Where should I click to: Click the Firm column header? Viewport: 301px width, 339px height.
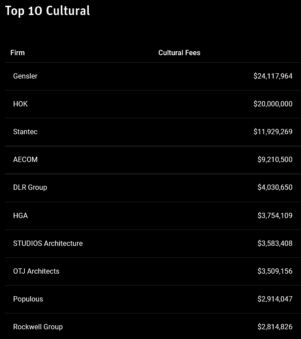pos(18,53)
